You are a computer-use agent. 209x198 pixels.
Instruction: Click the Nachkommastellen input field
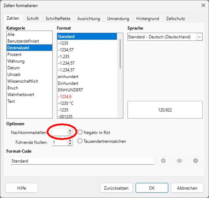[60, 132]
